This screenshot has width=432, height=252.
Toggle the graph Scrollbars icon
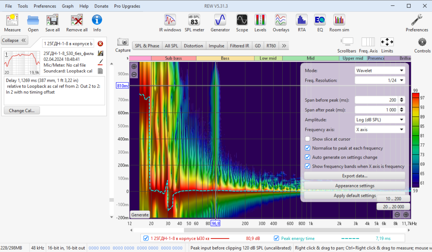(x=347, y=42)
